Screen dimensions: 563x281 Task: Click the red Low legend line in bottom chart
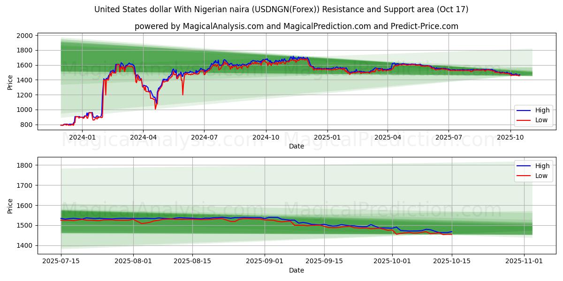524,176
